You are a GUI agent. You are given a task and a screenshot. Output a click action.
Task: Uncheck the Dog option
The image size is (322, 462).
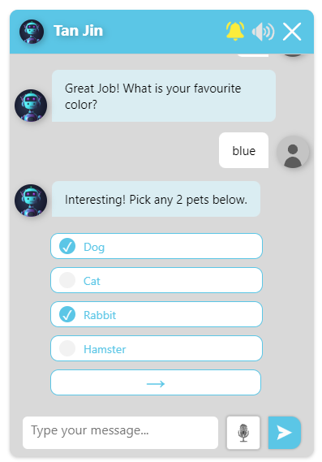(157, 246)
